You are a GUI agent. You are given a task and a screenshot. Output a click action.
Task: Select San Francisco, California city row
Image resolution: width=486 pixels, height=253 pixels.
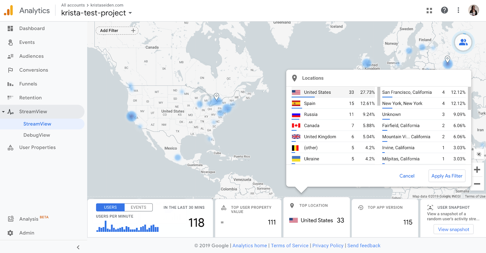coord(424,92)
